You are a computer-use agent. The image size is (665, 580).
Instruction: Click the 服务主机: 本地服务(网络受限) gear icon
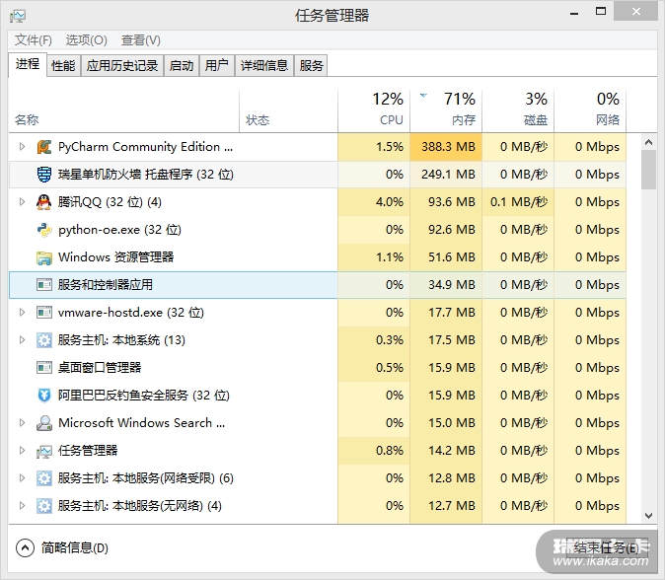coord(44,478)
